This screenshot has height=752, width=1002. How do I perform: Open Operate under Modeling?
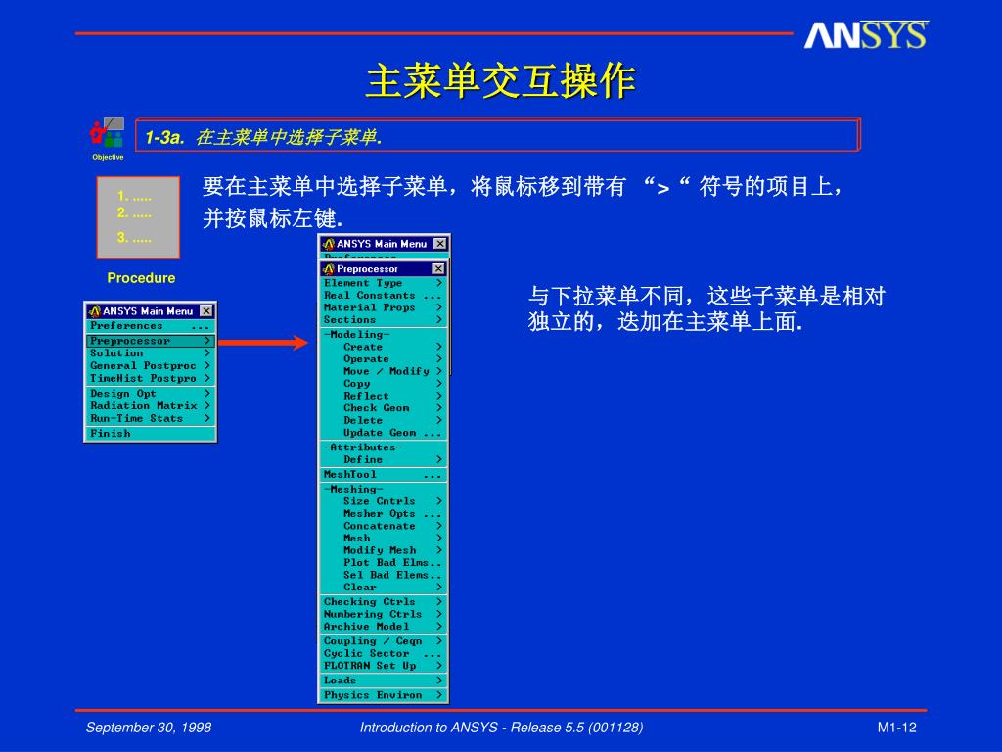coord(383,359)
